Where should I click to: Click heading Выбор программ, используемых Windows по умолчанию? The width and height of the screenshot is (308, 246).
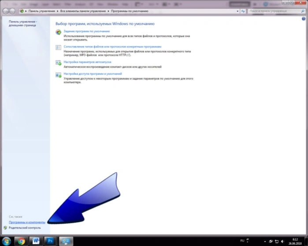click(x=105, y=24)
